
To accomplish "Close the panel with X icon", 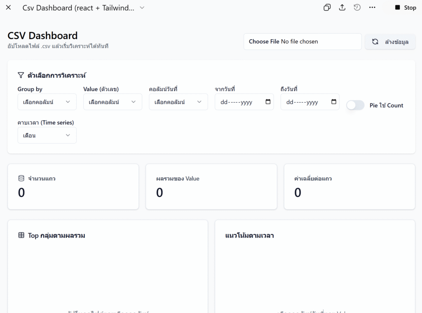I will click(8, 7).
